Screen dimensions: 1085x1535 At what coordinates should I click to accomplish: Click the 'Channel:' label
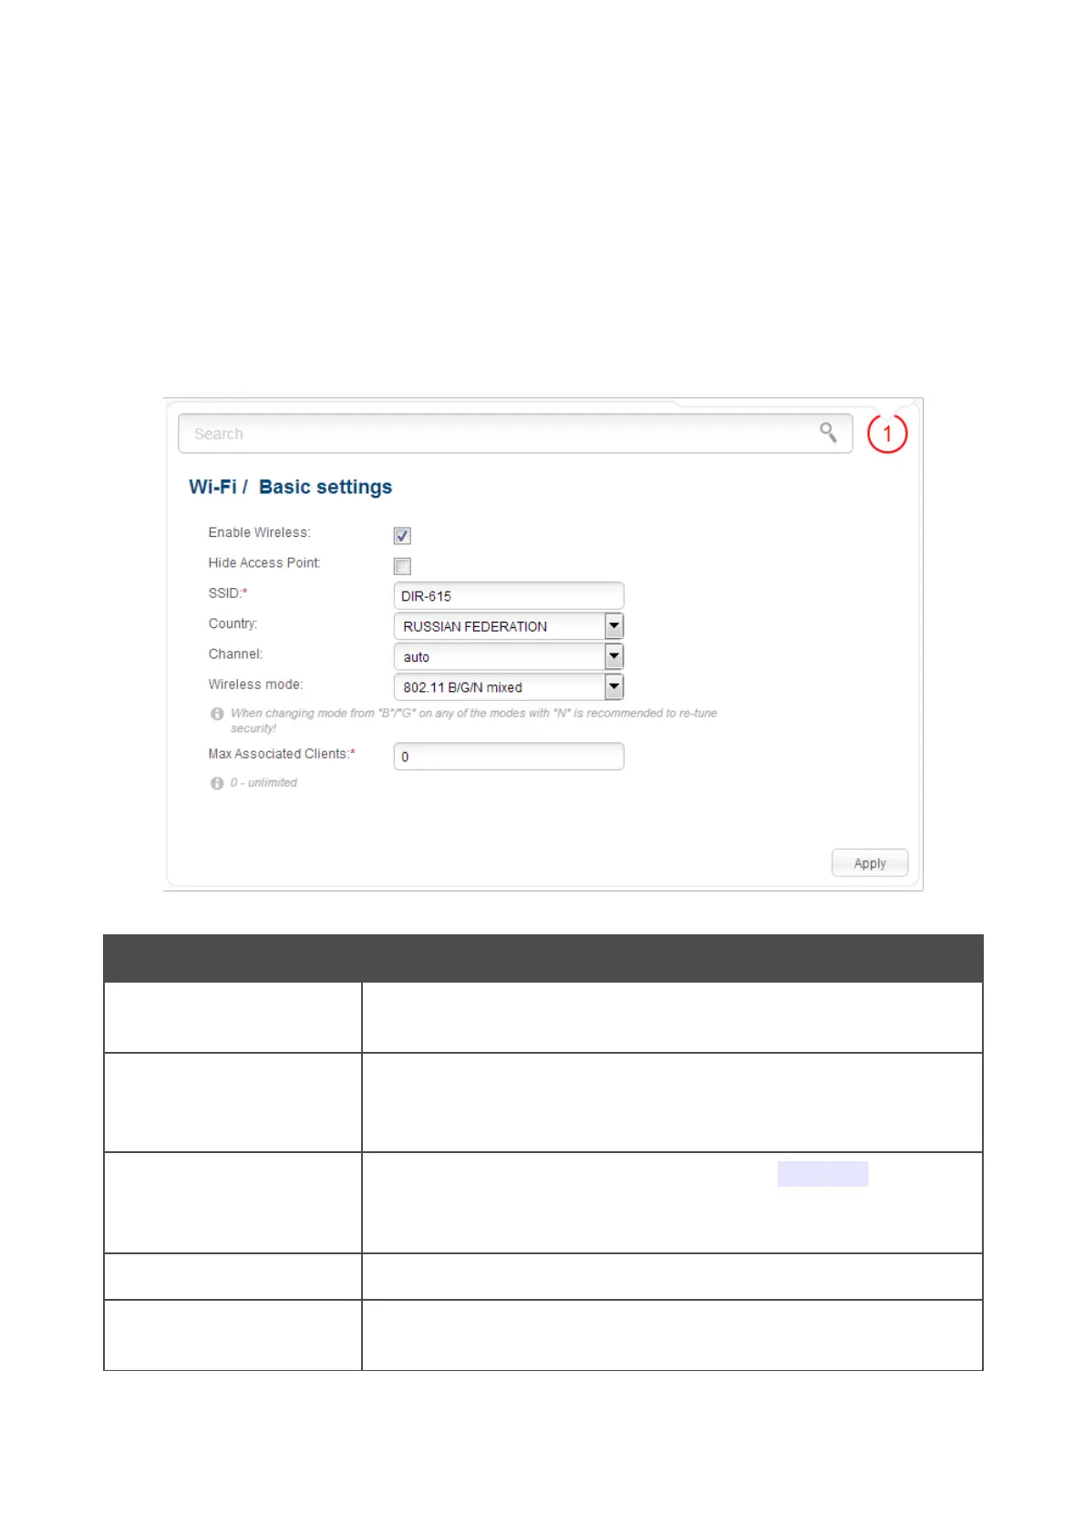tap(235, 654)
